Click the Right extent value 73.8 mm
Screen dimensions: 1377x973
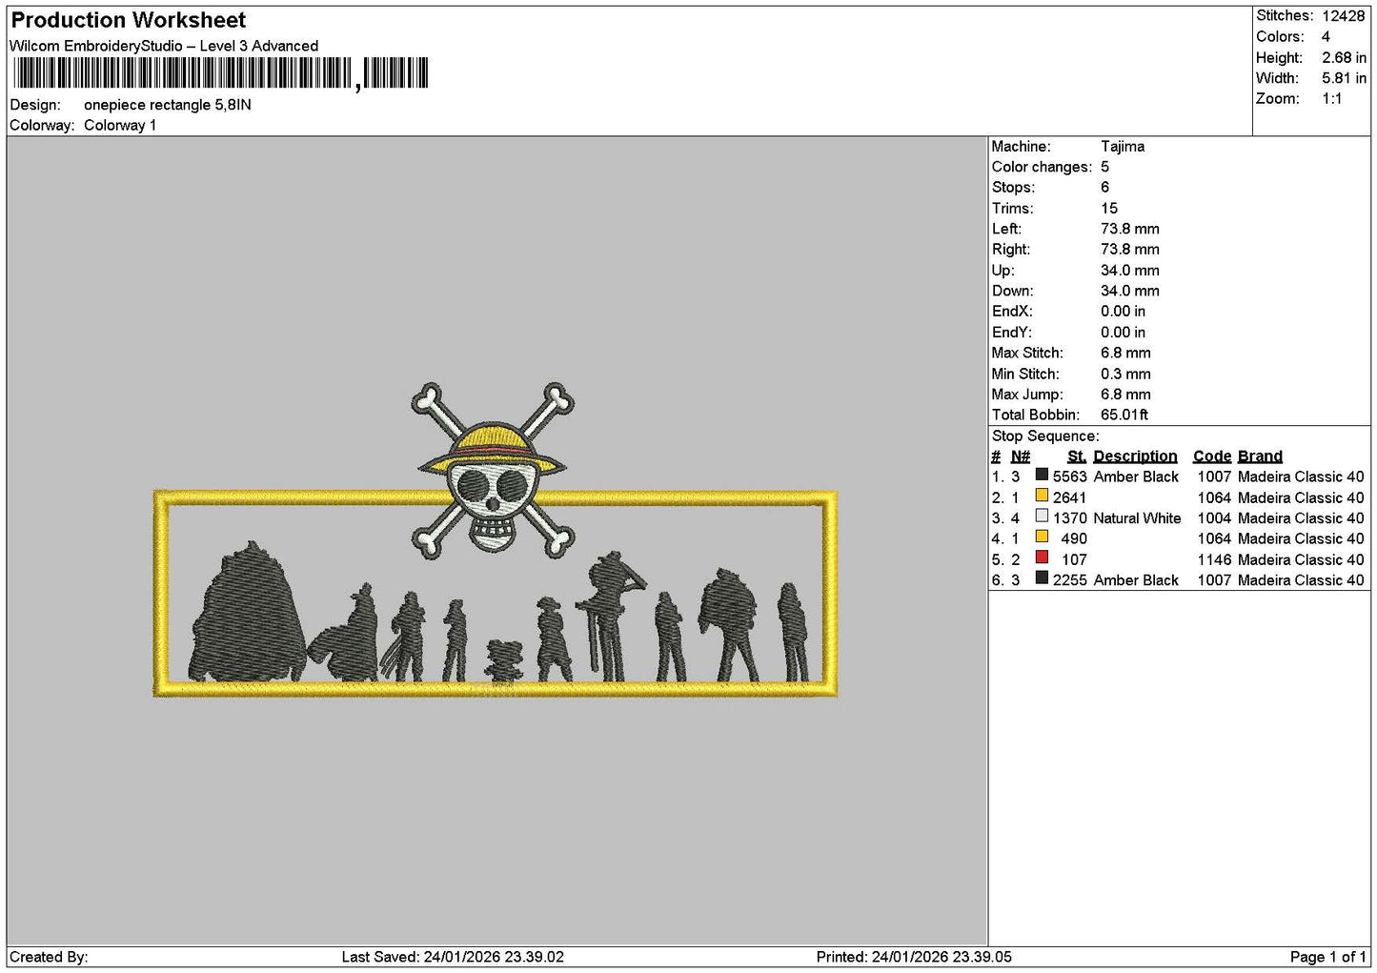coord(1130,250)
